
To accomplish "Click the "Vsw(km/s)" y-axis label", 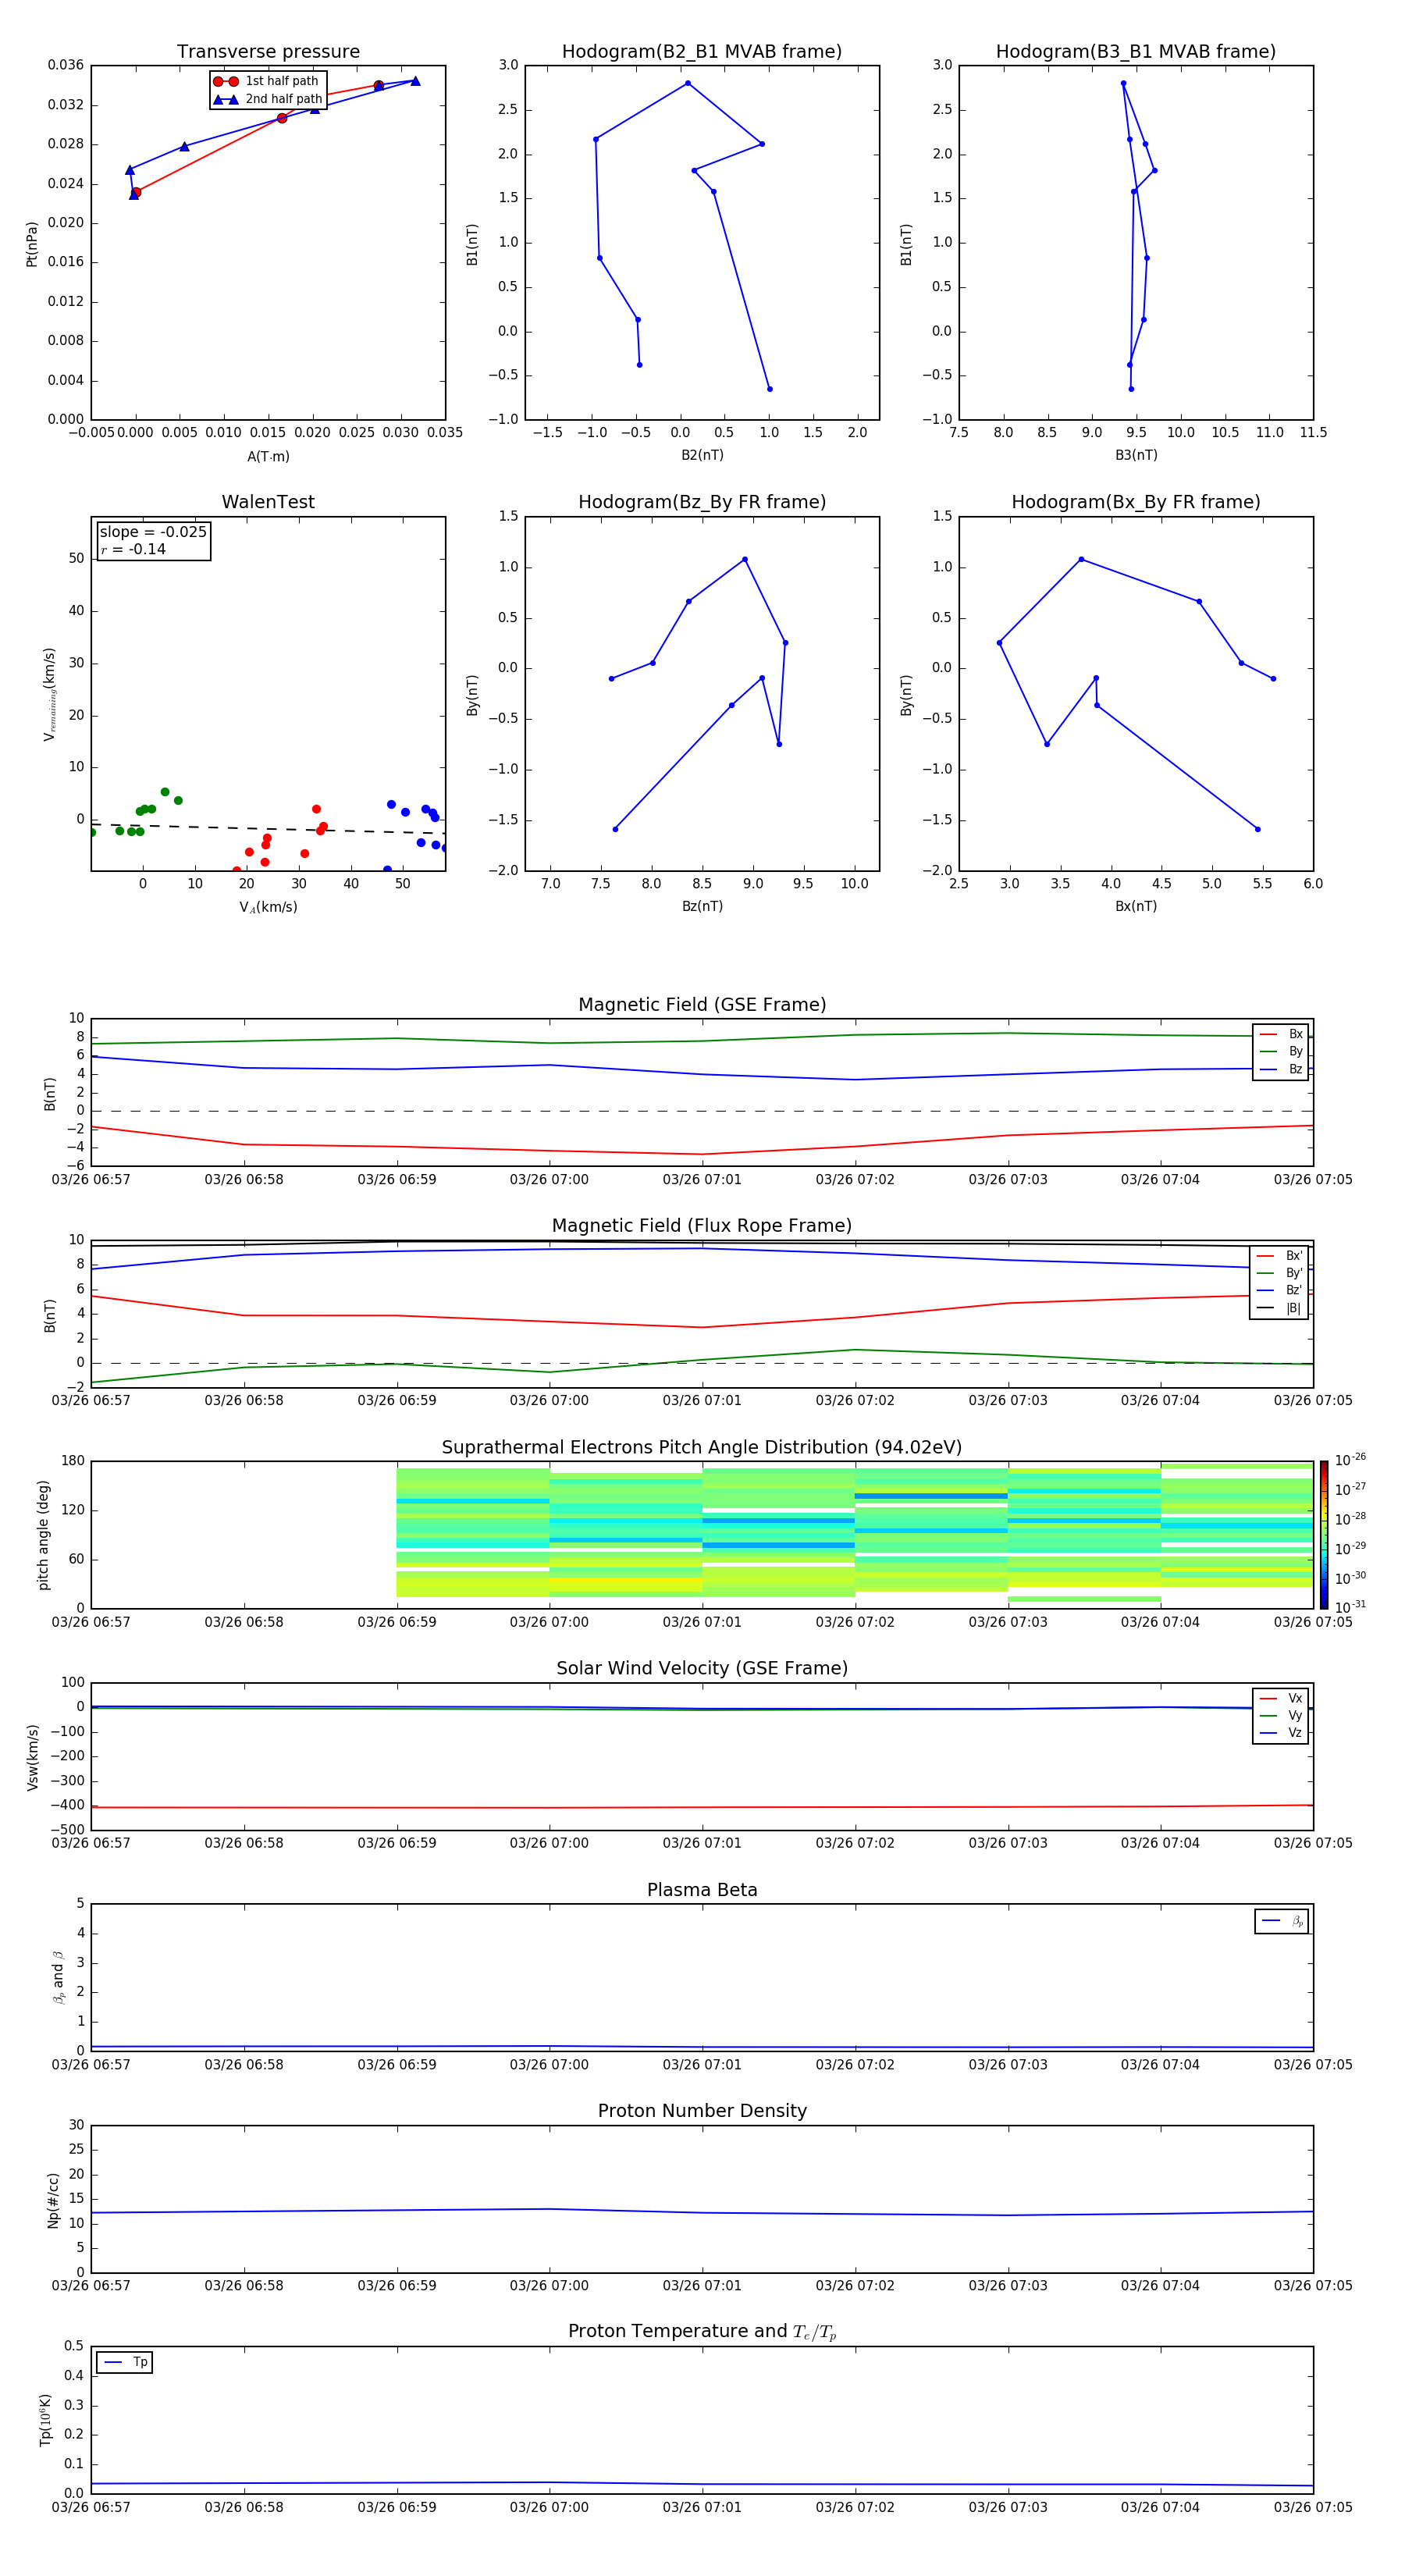I will (x=32, y=1757).
